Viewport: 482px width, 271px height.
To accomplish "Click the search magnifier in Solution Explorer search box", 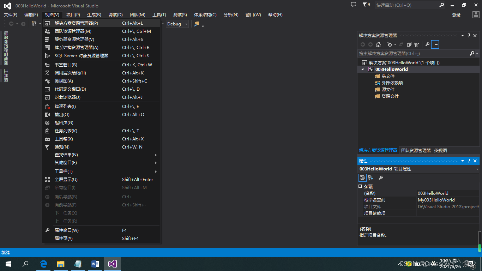I will 472,53.
